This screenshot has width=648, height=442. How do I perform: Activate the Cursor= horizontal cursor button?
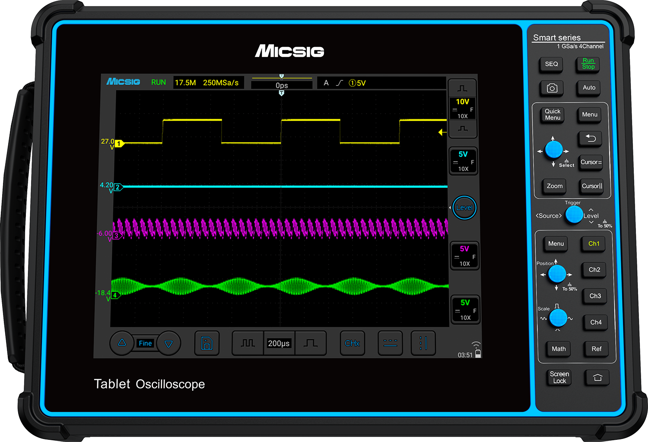click(591, 162)
